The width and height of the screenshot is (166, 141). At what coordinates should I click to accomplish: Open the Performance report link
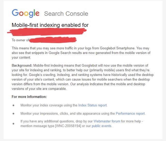click(130, 113)
